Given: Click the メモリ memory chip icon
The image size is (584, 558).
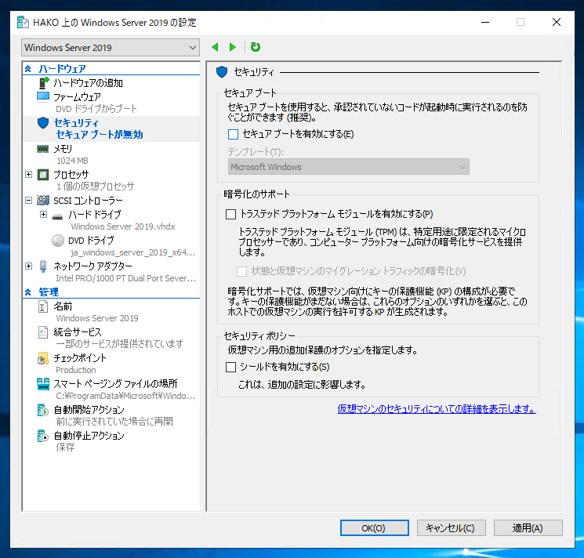Looking at the screenshot, I should coord(43,149).
